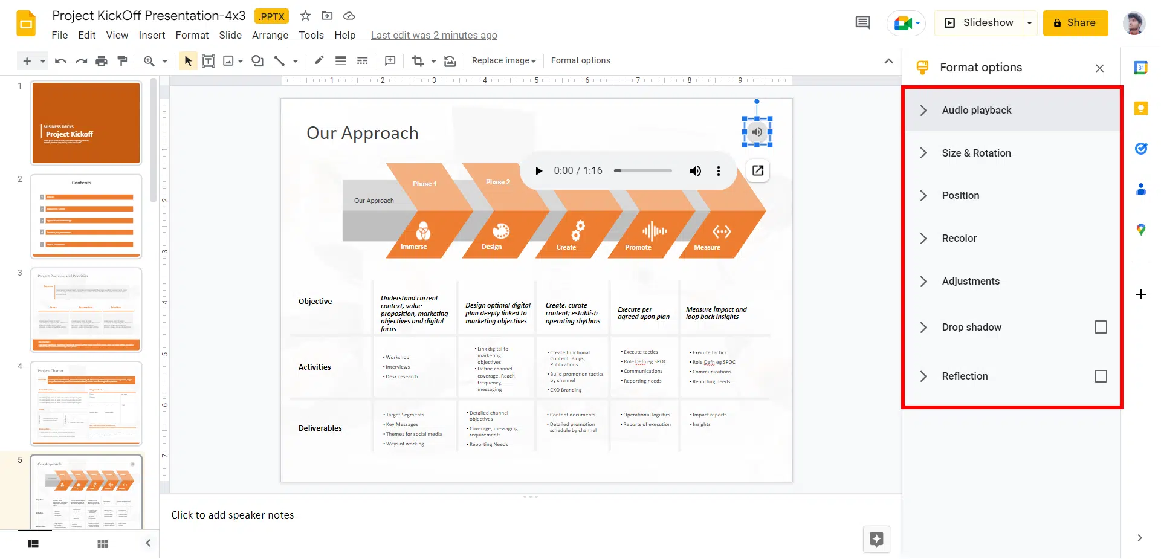Select slide 3 thumbnail in filmstrip
This screenshot has width=1161, height=559.
coord(86,309)
